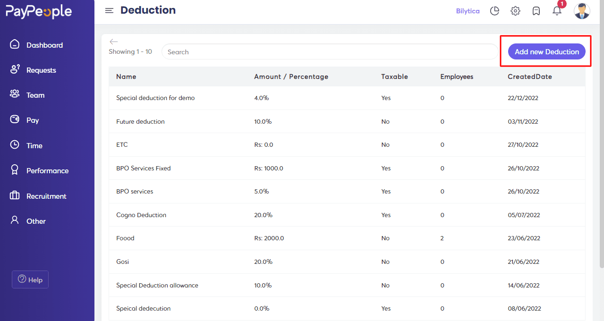Expand the Time sidebar section
This screenshot has height=321, width=604.
click(34, 146)
